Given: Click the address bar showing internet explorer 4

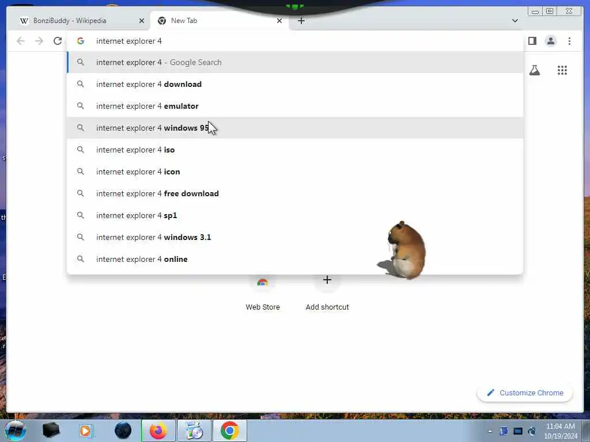Looking at the screenshot, I should [x=295, y=41].
